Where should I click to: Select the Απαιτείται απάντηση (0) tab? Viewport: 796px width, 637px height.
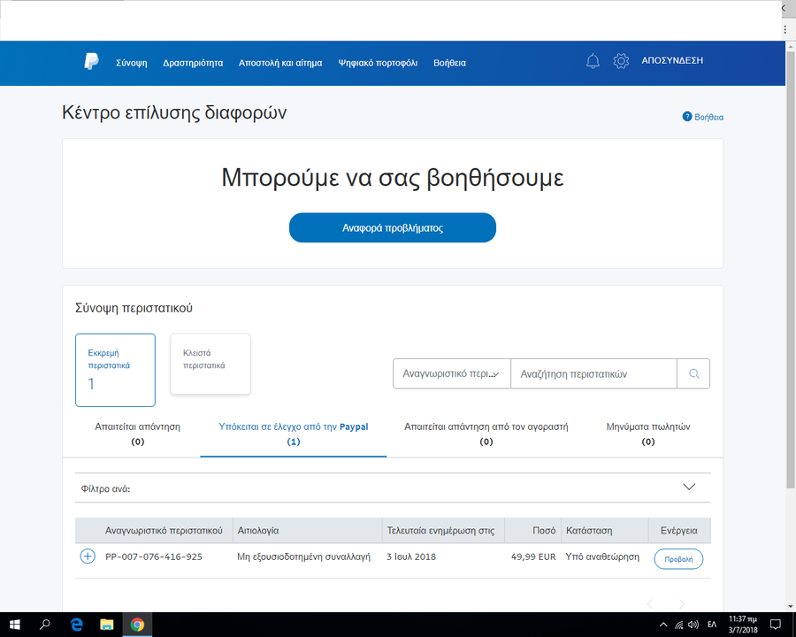coord(138,434)
